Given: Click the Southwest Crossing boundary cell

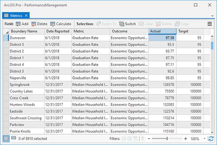Looking at the screenshot, I should pyautogui.click(x=26, y=118).
